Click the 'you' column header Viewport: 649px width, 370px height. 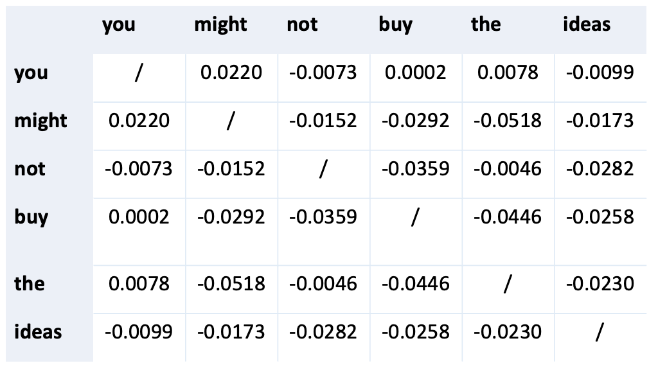tap(119, 25)
